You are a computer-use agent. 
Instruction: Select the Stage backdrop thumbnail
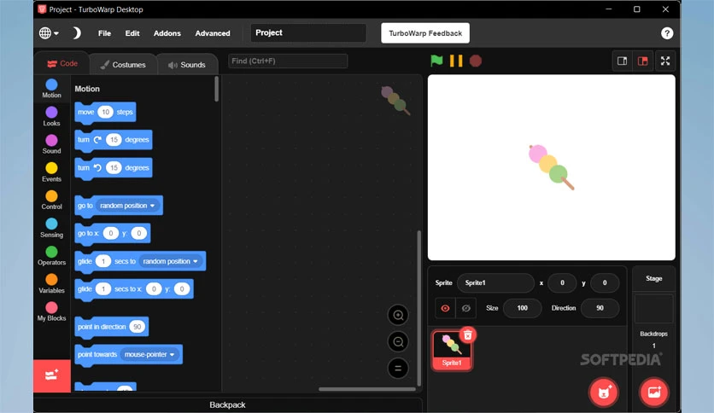coord(653,309)
